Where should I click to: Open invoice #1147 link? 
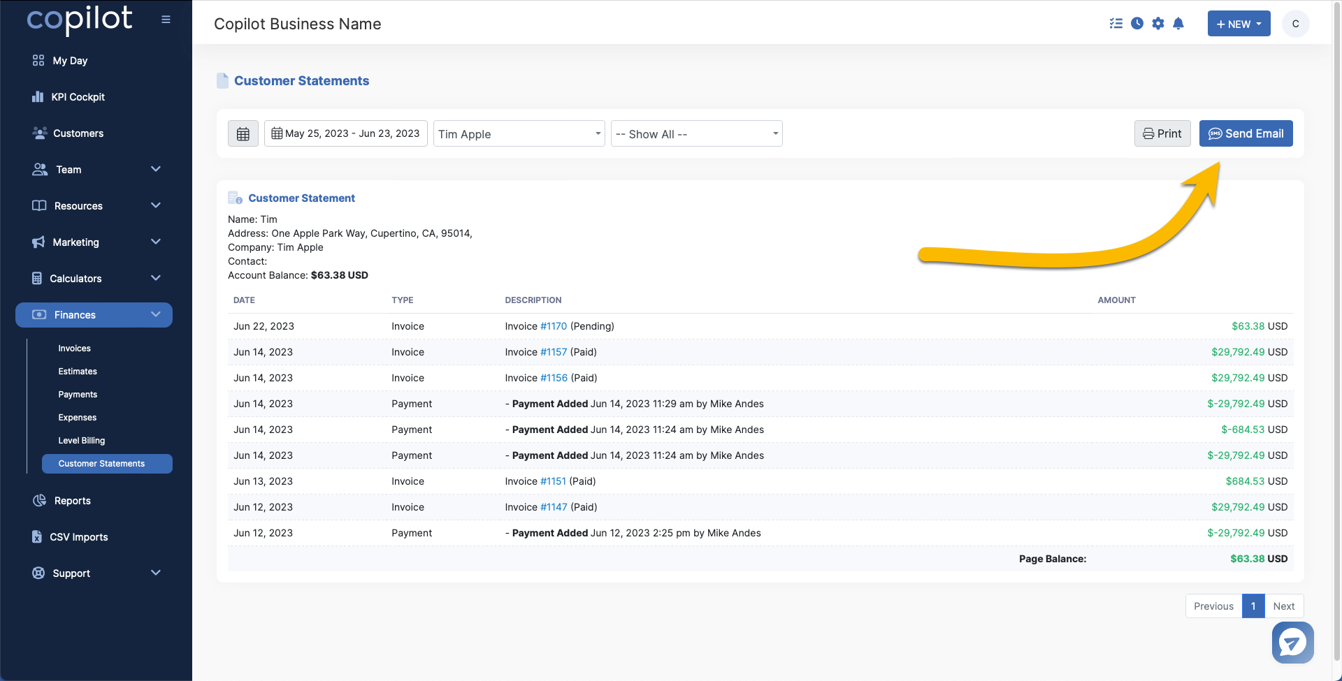554,507
